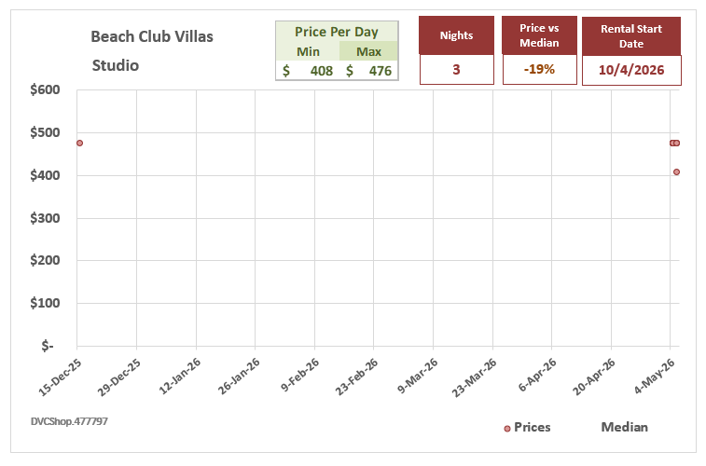
Task: Click the 10/4/2026 date cell
Action: coord(631,70)
